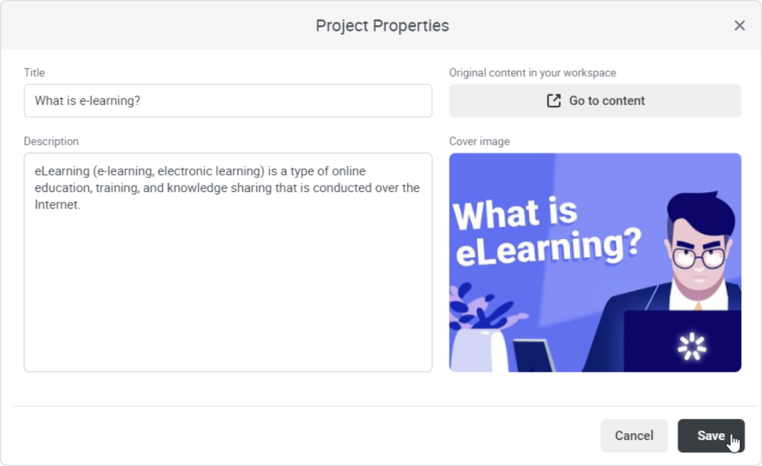Click the spinner logo on the cover laptop
Viewport: 762px width, 466px height.
[x=691, y=345]
